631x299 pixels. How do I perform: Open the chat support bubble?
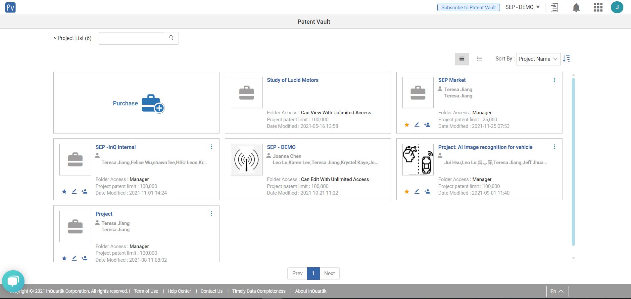coord(13,281)
